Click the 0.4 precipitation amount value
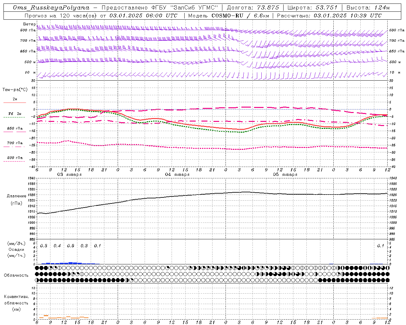 (57, 246)
